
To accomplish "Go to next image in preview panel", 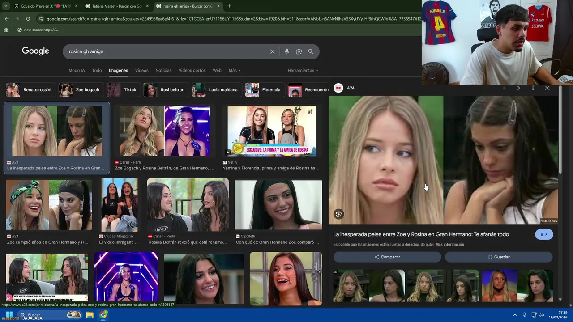I will [x=518, y=88].
